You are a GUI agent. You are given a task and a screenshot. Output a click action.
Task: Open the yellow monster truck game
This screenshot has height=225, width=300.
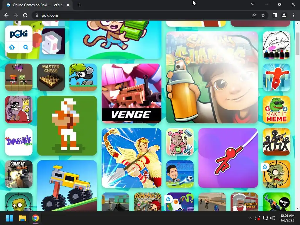click(x=67, y=185)
